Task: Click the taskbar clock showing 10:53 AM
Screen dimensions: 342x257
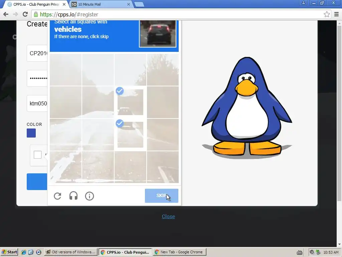Action: (331, 252)
